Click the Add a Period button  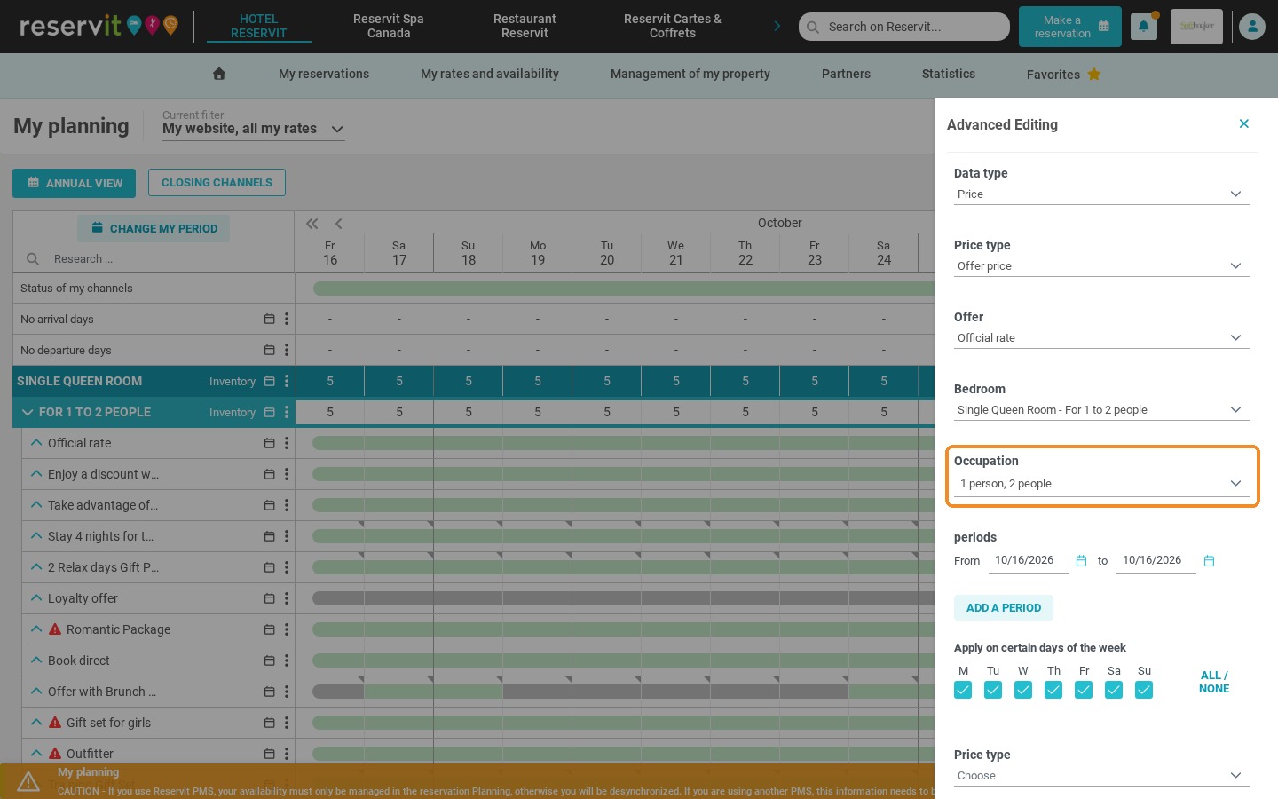click(x=1004, y=608)
